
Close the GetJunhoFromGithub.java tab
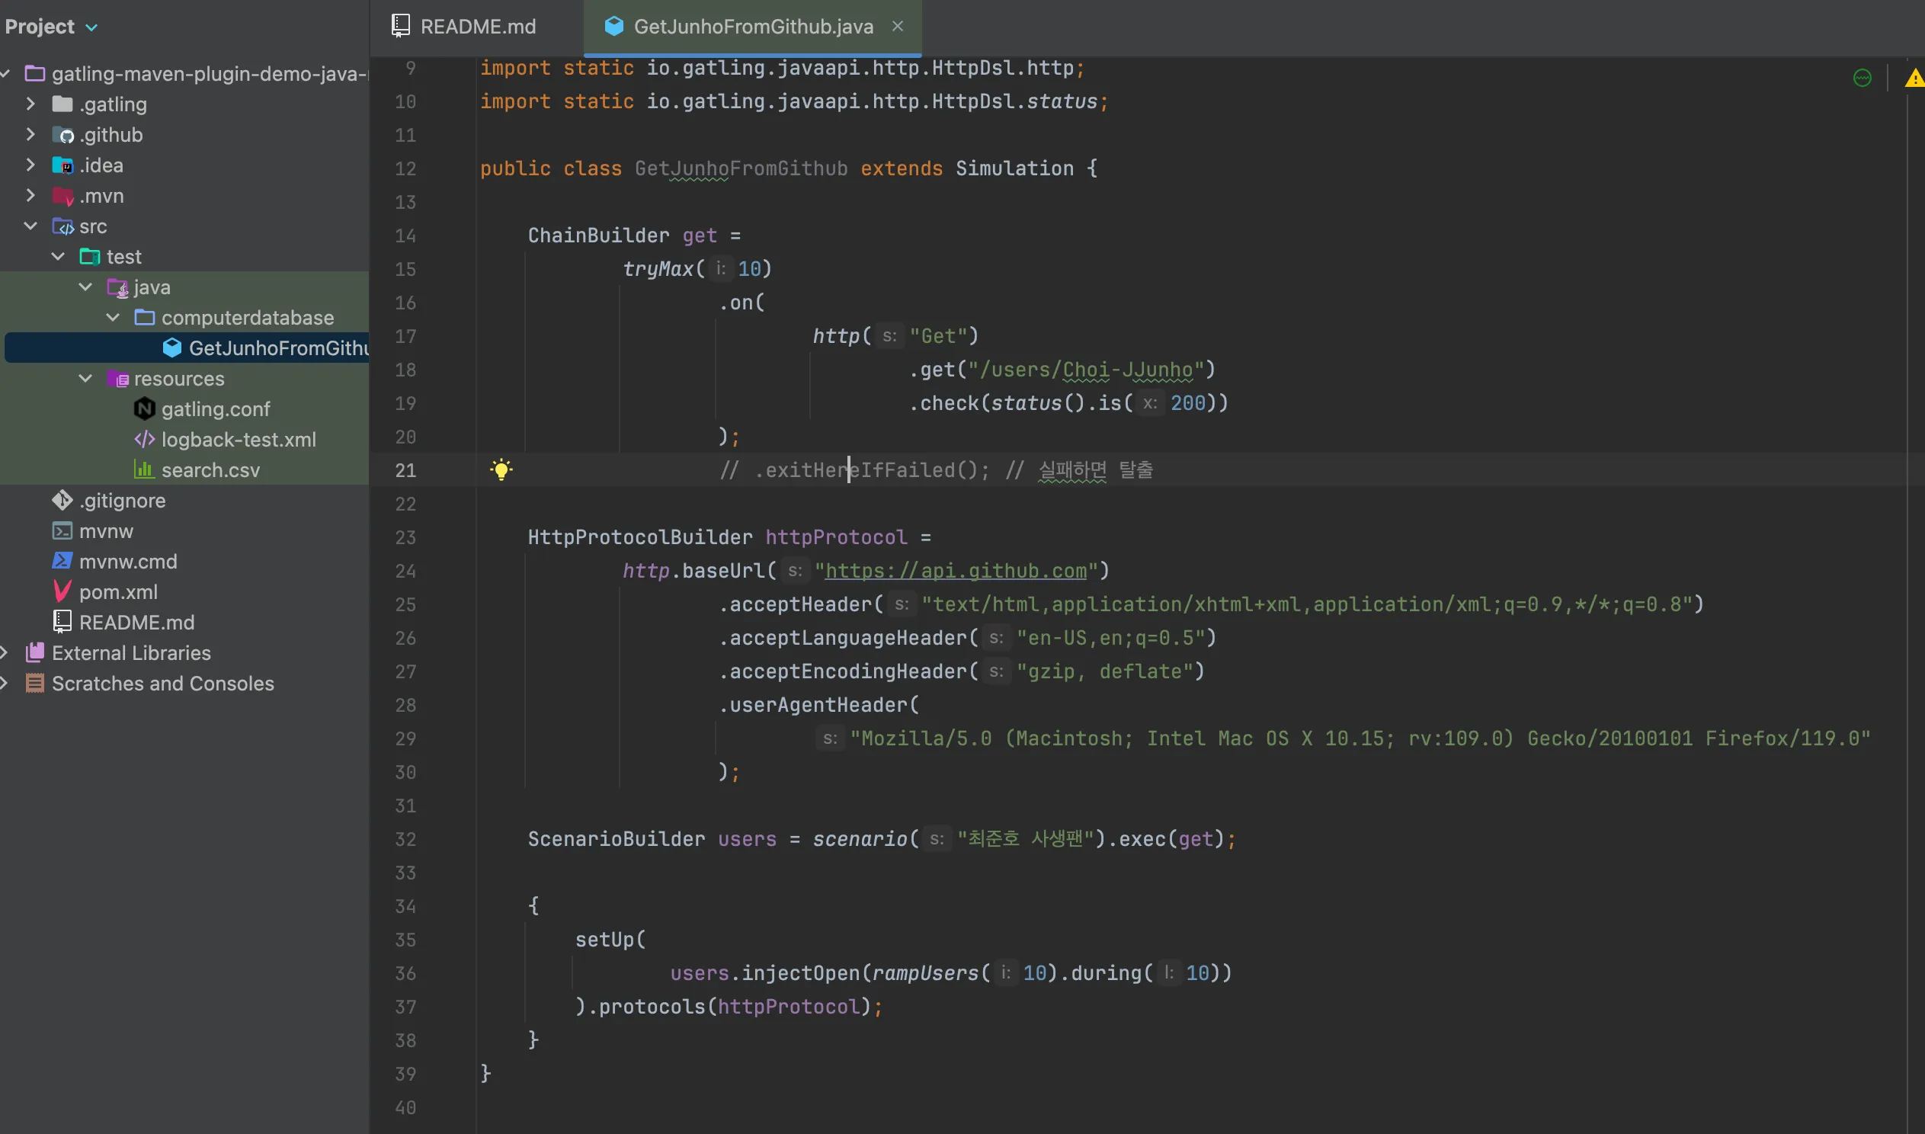(x=898, y=26)
